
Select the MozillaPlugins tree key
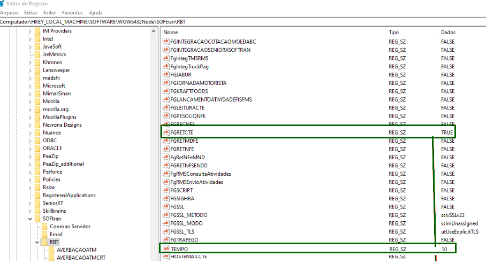click(59, 117)
